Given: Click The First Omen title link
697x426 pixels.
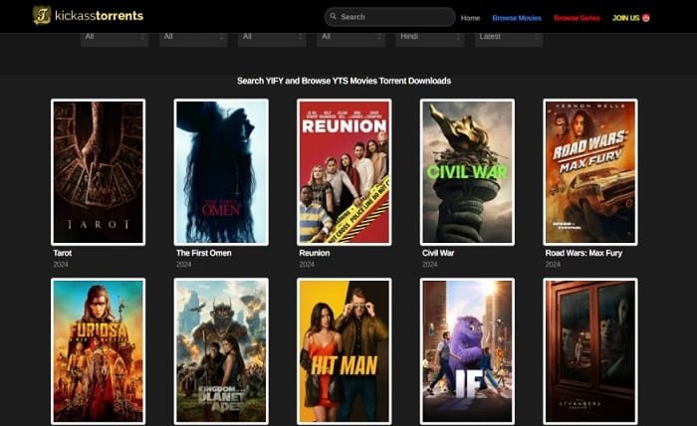Looking at the screenshot, I should point(203,253).
